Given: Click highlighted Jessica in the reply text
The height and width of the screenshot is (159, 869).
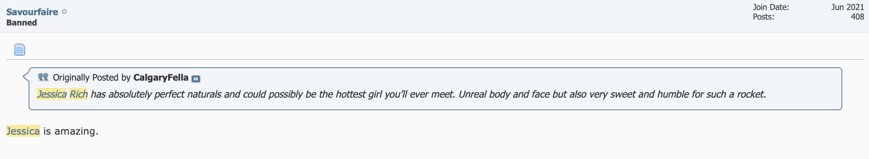Looking at the screenshot, I should [x=23, y=131].
